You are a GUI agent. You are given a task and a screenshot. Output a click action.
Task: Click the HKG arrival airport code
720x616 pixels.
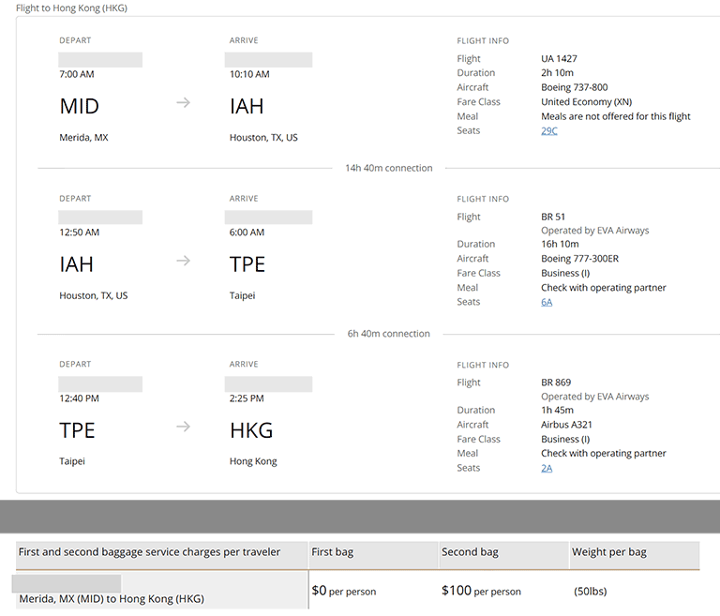(x=251, y=430)
